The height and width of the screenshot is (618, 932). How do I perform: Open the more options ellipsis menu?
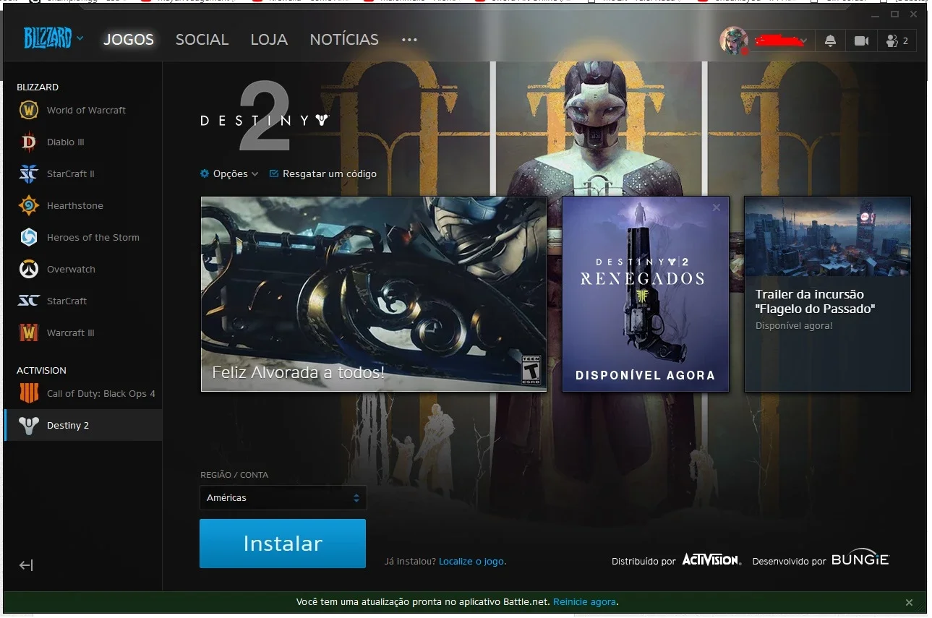pos(409,40)
